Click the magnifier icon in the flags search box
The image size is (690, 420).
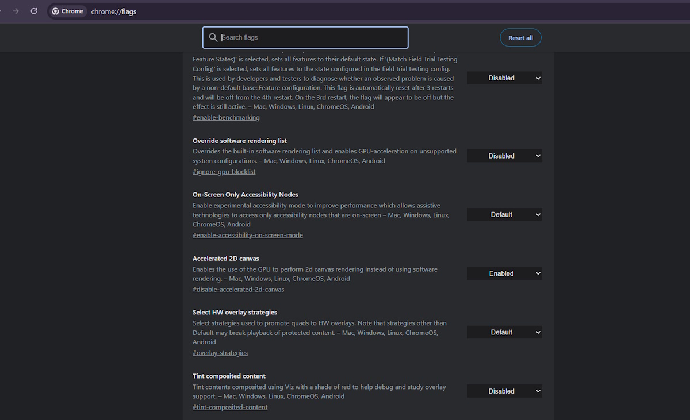click(213, 37)
